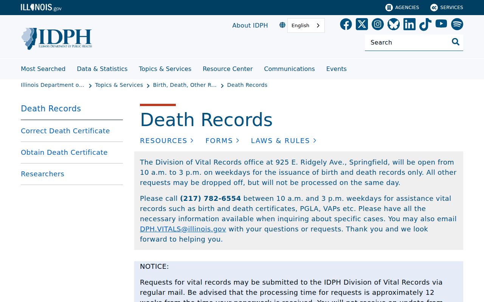
Task: Expand the RESOURCES section link
Action: pos(167,140)
